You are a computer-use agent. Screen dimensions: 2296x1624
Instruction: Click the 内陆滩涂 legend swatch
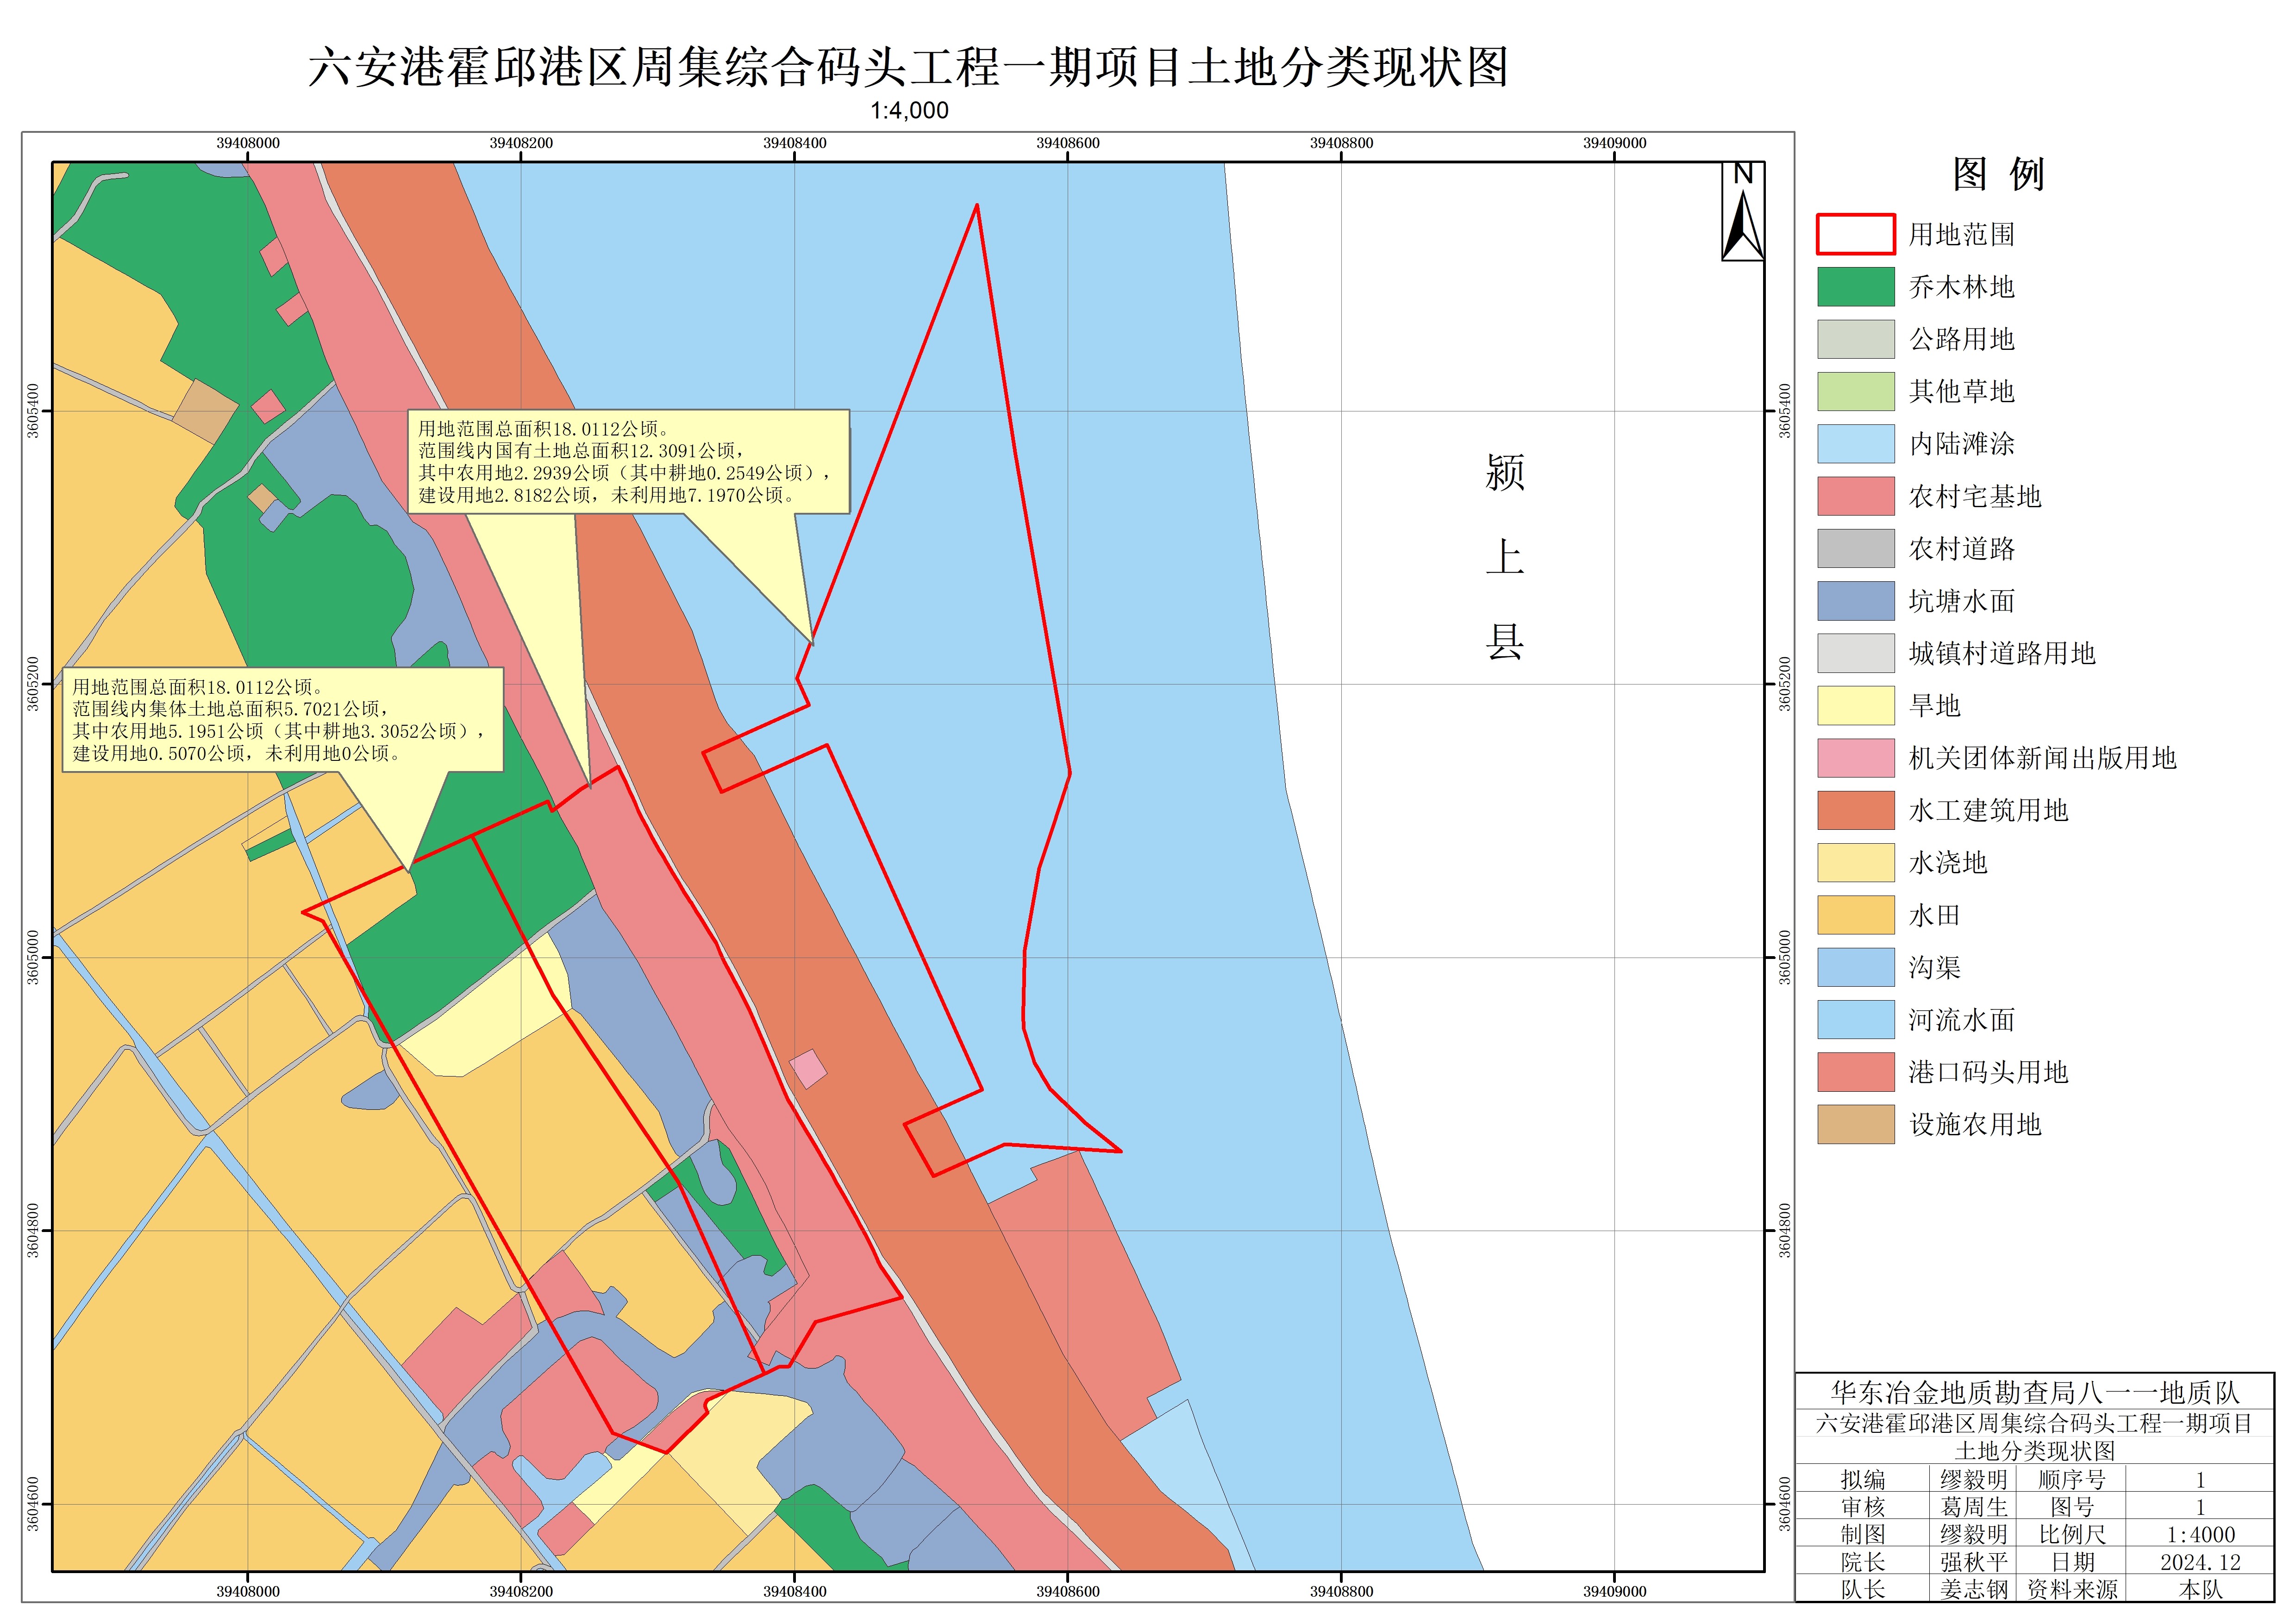tap(1855, 444)
